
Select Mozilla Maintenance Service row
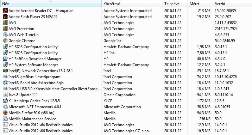[x=32, y=119]
